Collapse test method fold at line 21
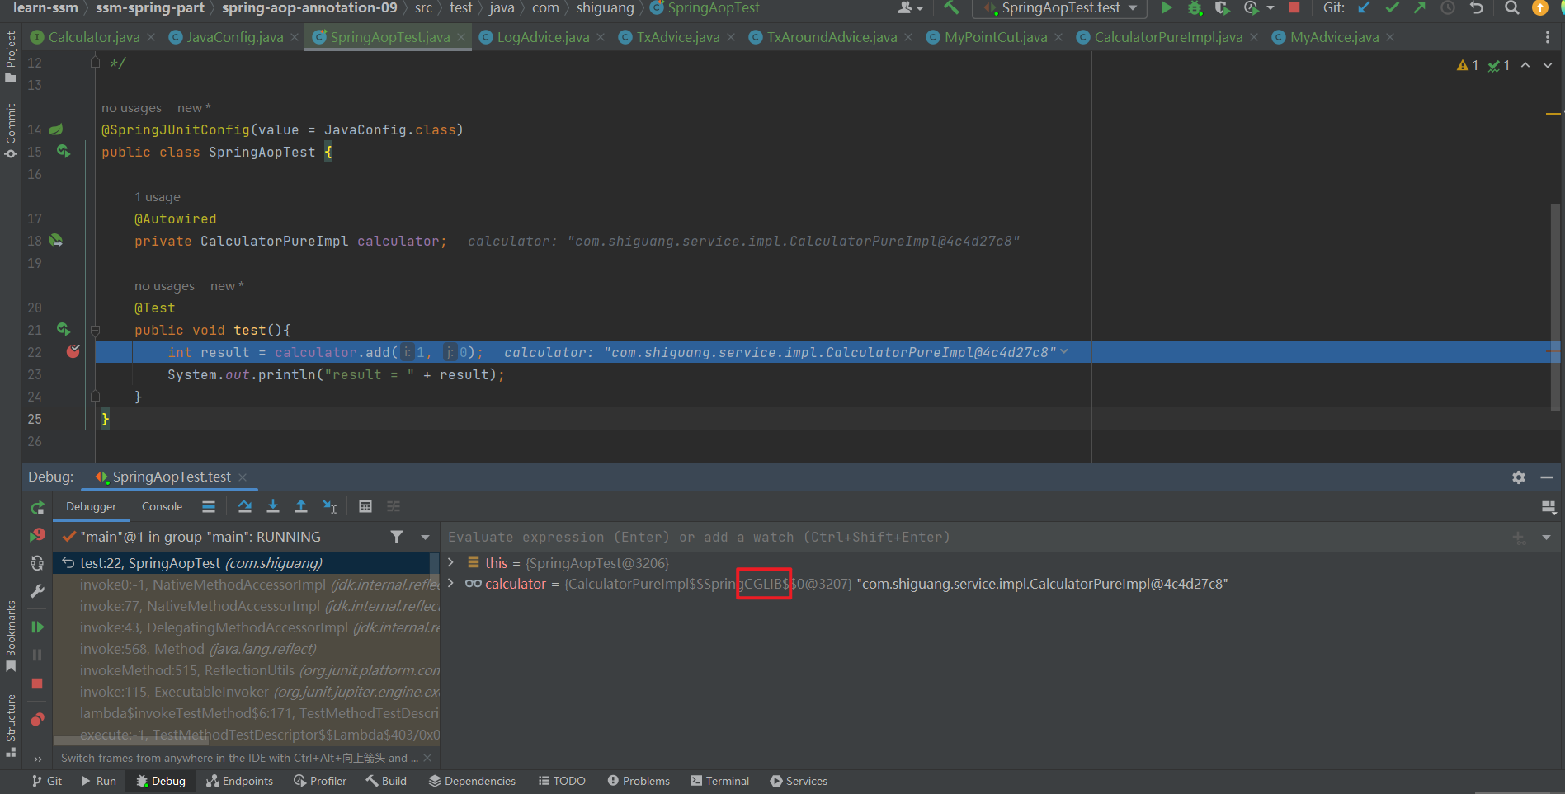Screen dimensions: 1565x794 coord(95,330)
